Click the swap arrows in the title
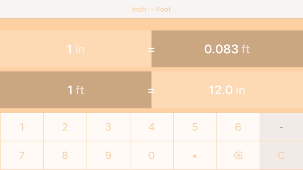The height and width of the screenshot is (170, 303). click(151, 9)
